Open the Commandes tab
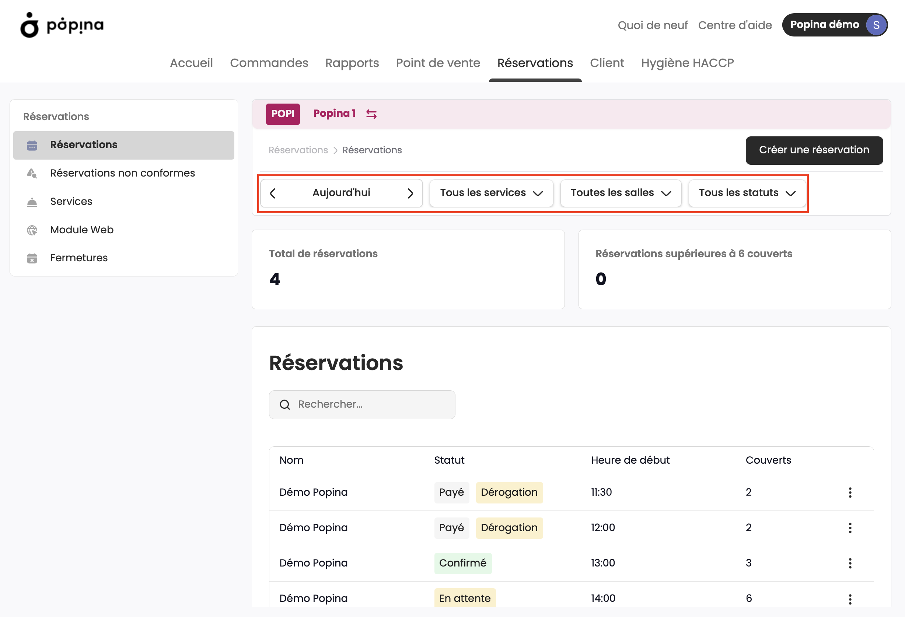Screen dimensions: 905x617 pos(269,63)
